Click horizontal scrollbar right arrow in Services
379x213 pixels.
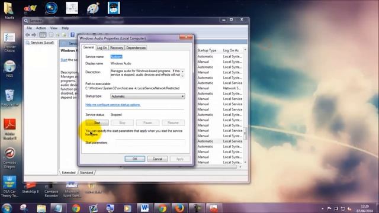[x=240, y=167]
